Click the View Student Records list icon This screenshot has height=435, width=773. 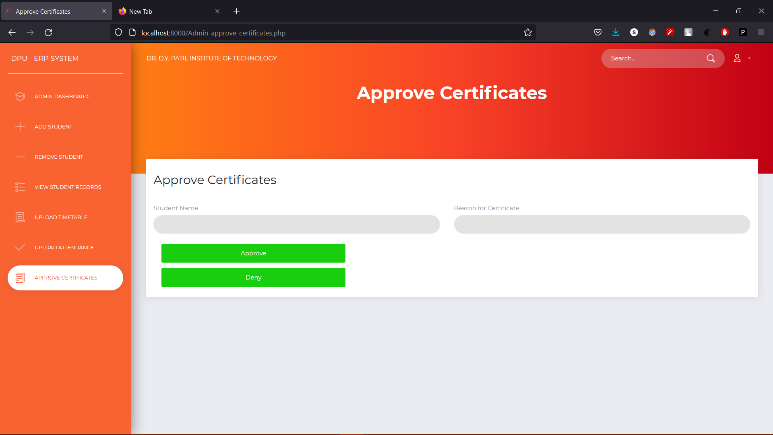click(20, 187)
